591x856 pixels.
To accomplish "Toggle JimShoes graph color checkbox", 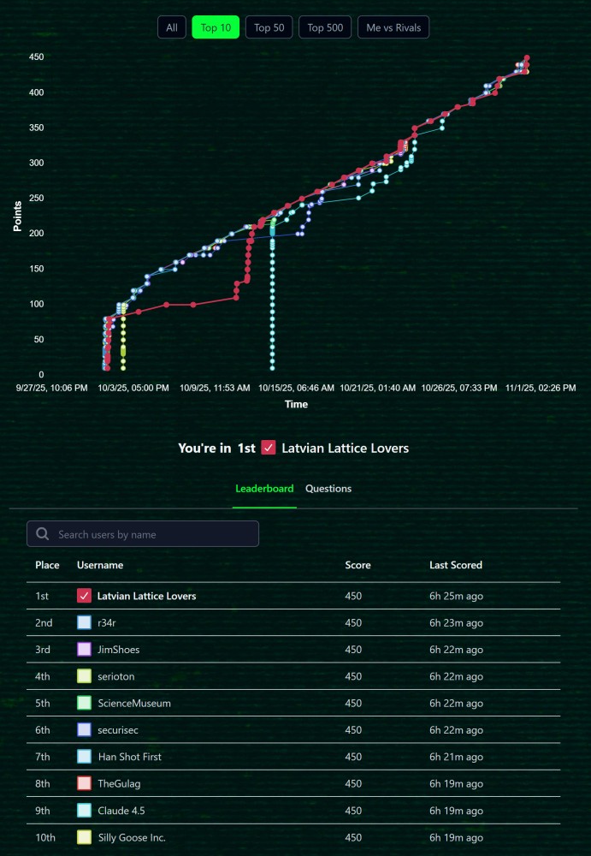I will point(84,650).
